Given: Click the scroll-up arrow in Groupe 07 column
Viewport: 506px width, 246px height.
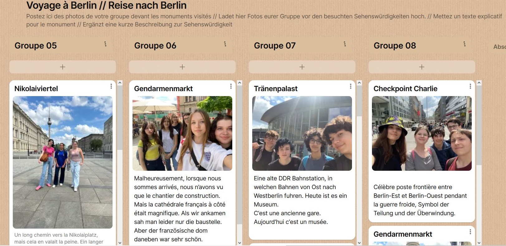Looking at the screenshot, I should [x=359, y=83].
